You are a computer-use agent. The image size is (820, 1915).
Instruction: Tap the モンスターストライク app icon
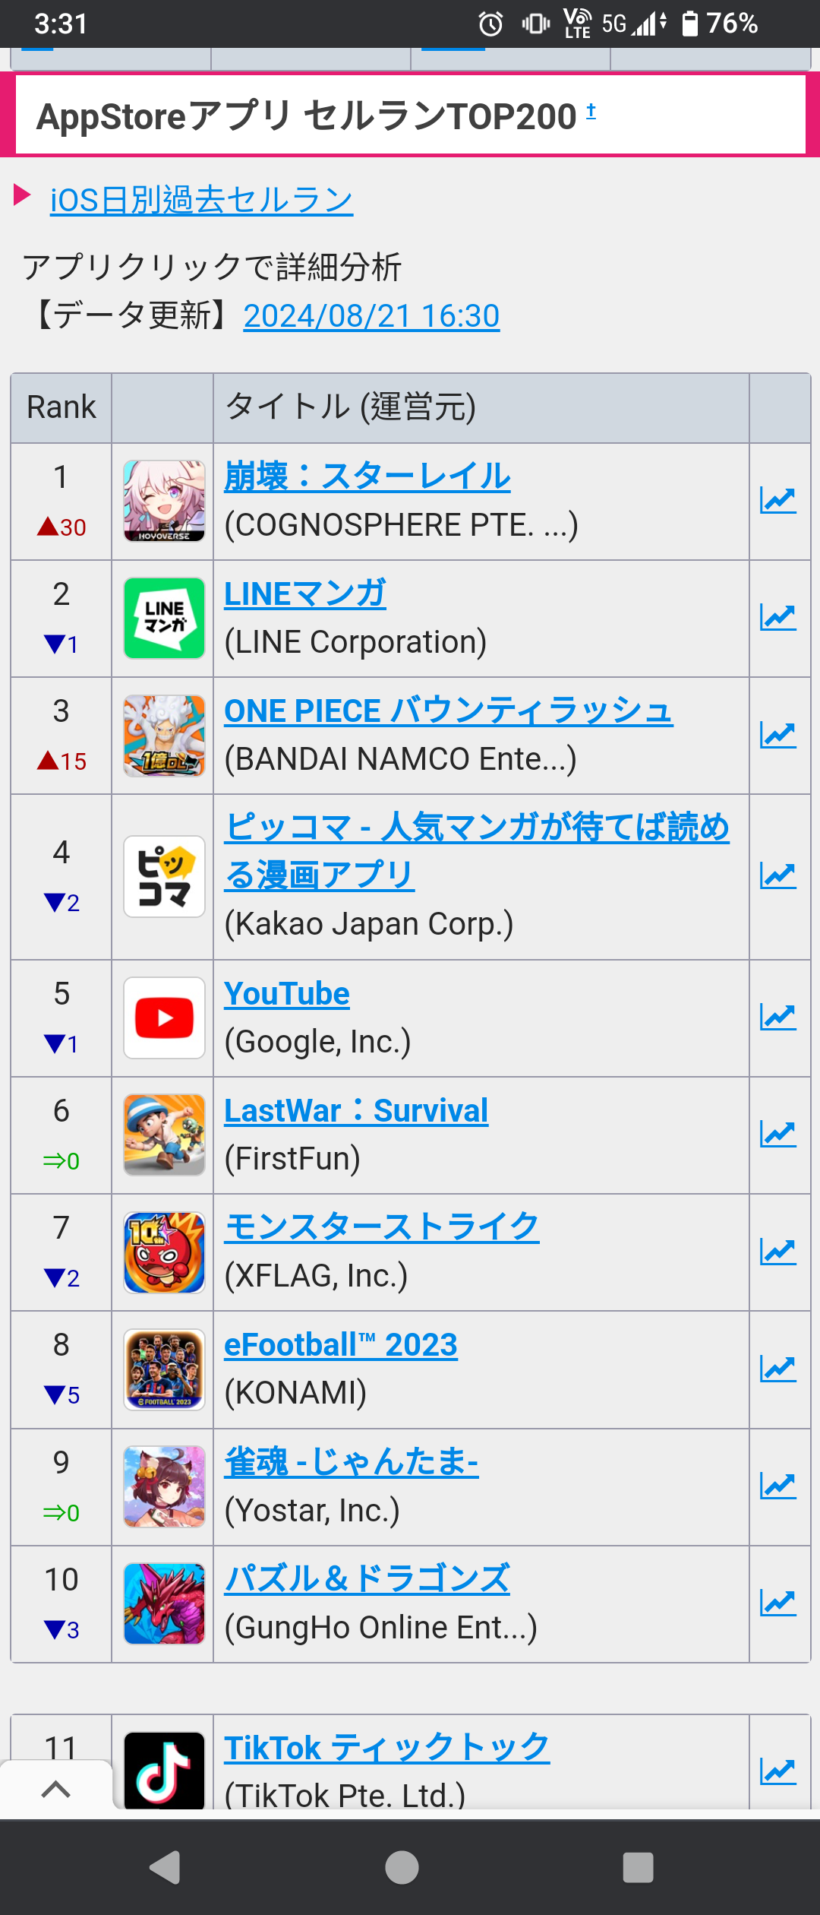click(x=165, y=1252)
